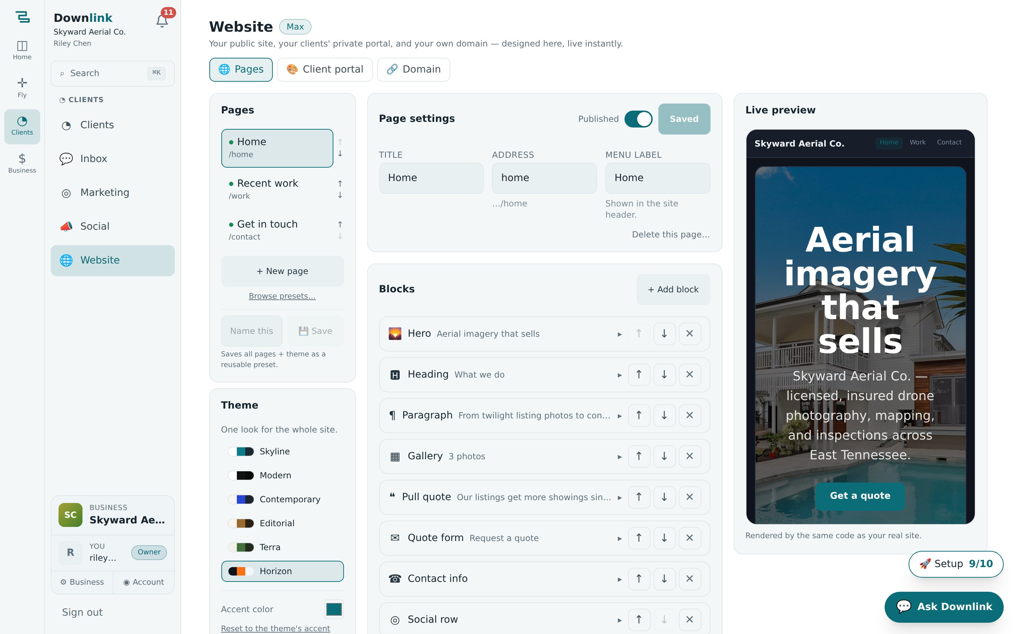Open Setup 9/10 checklist
Screen dimensions: 1015x634
pos(956,564)
